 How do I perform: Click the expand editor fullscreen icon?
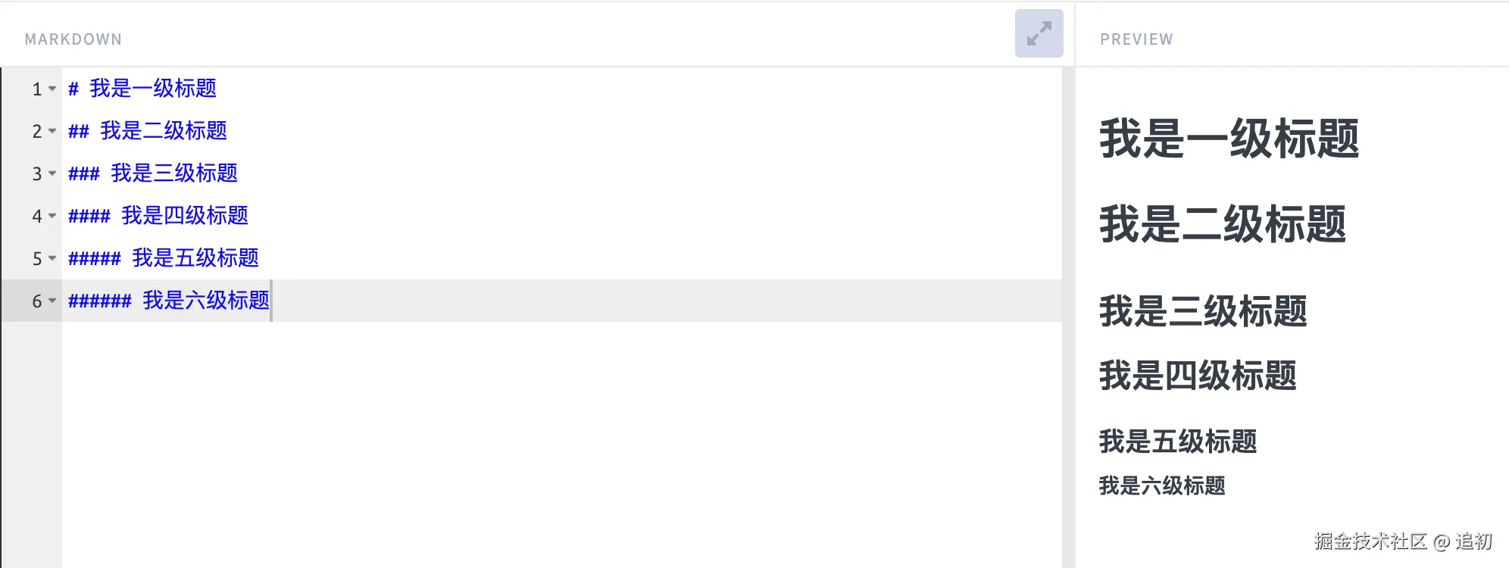(x=1039, y=33)
